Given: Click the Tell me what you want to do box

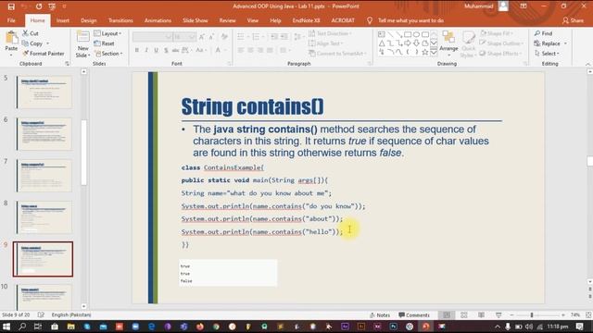Looking at the screenshot, I should (x=405, y=20).
